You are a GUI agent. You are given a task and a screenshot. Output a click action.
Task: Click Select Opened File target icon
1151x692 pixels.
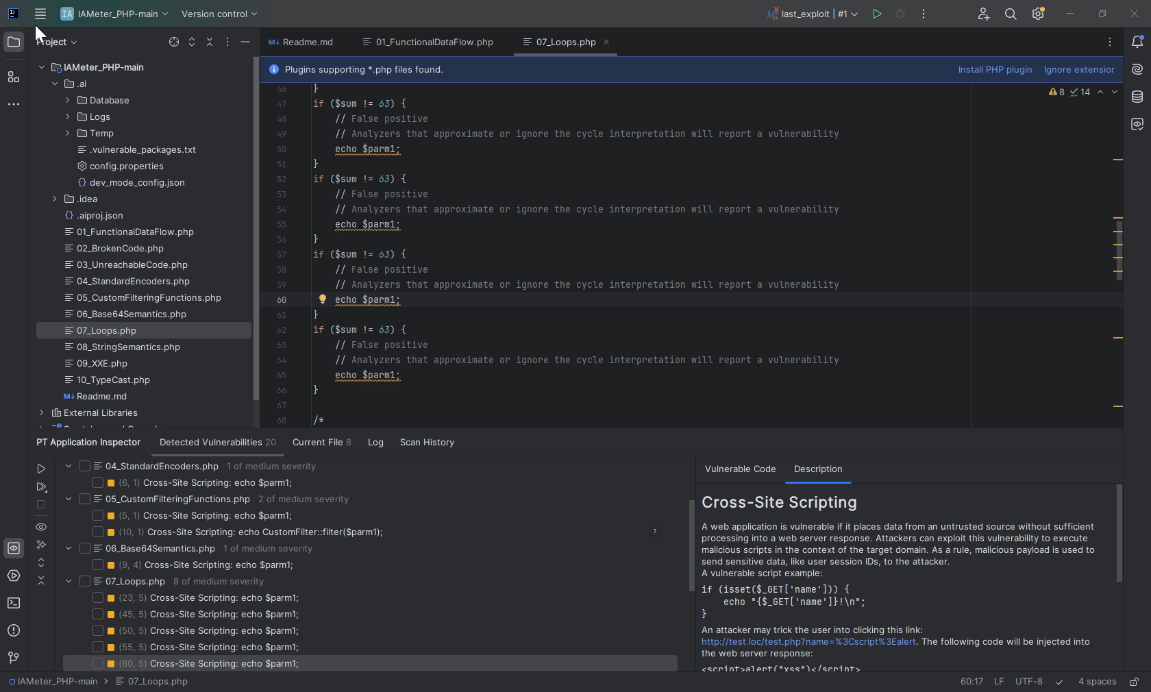coord(174,42)
